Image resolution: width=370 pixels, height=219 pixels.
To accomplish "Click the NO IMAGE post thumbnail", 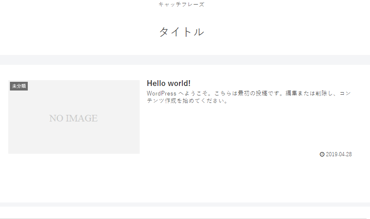I will (74, 117).
